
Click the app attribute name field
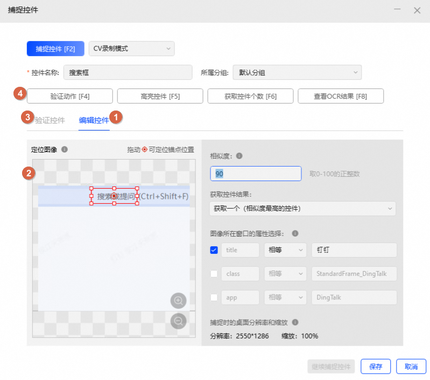pyautogui.click(x=240, y=298)
